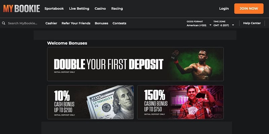Open the Contests page
Viewport: 269px width, 134px height.
point(119,23)
